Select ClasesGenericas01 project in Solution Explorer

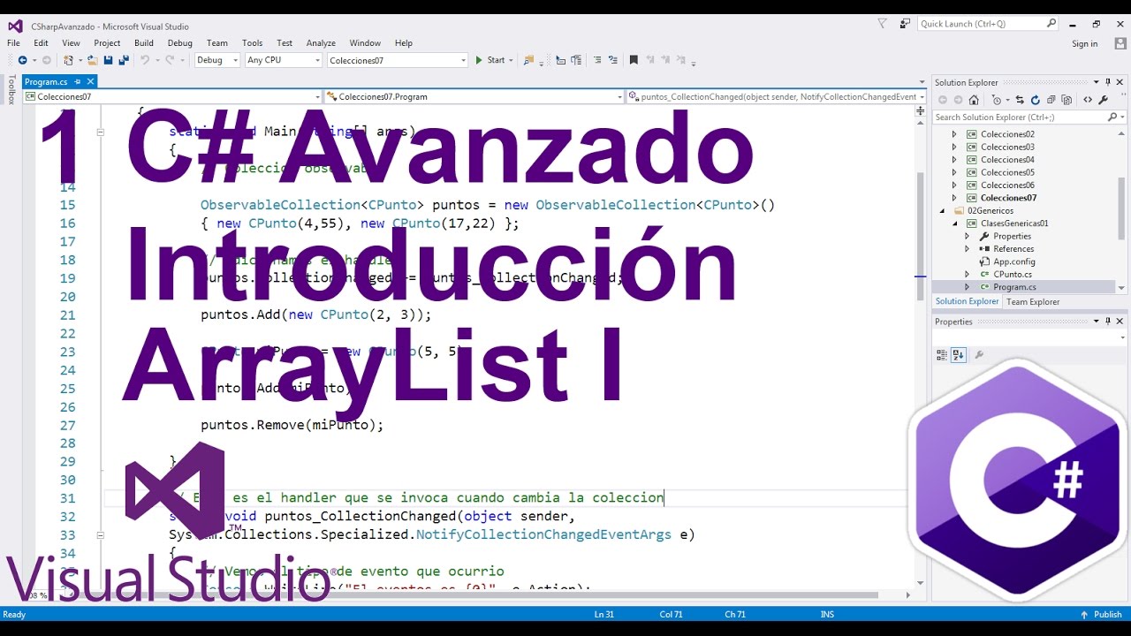coord(1014,223)
